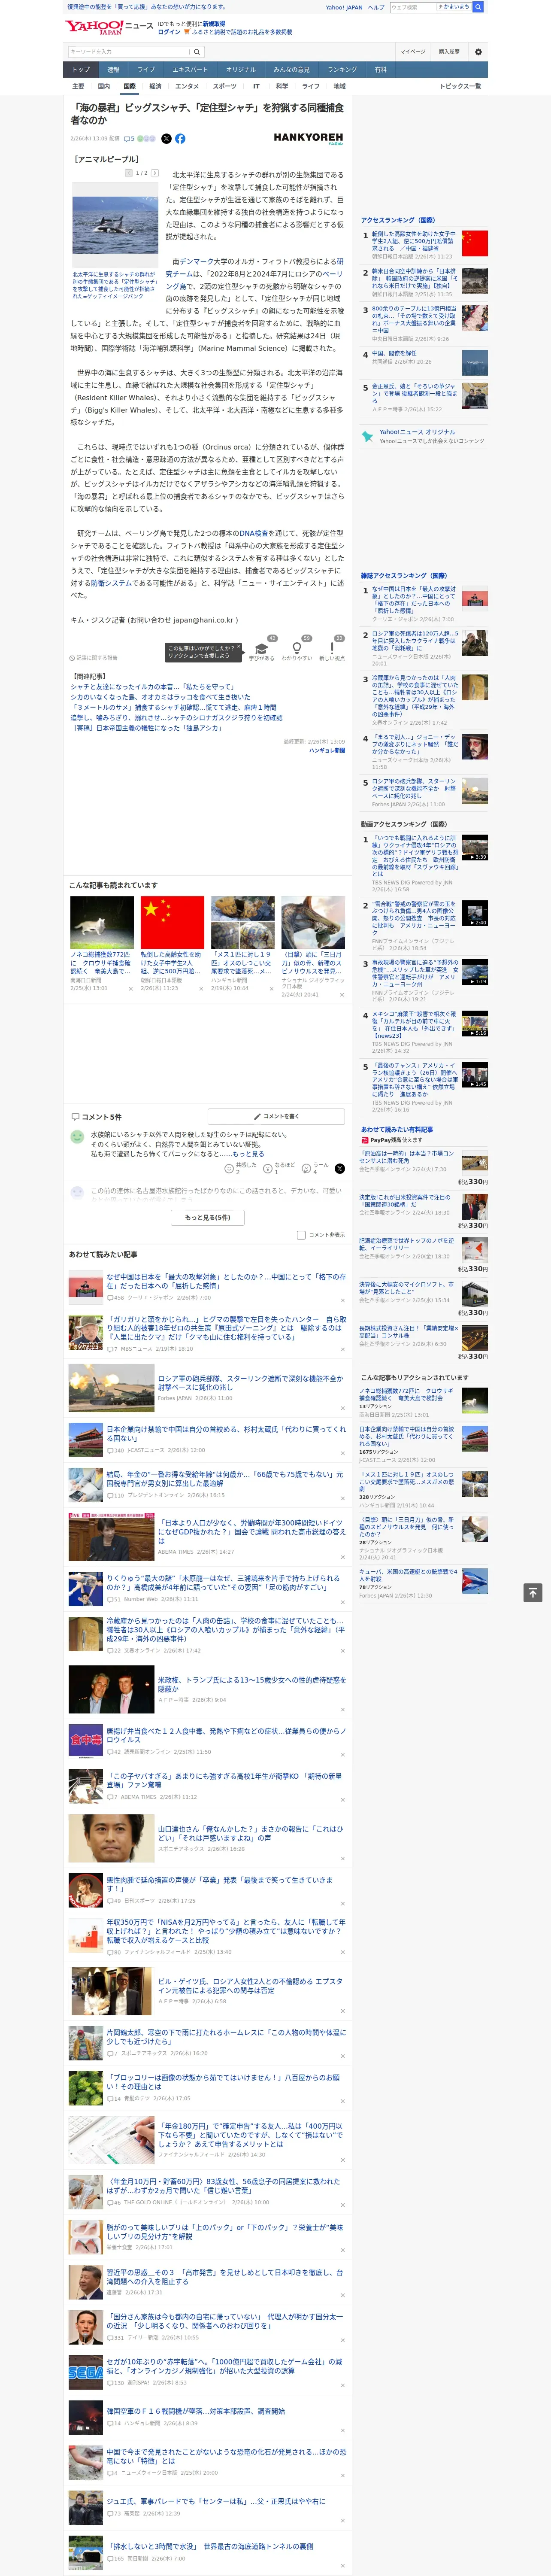Click the 新規取得 ID link
This screenshot has width=551, height=2576.
click(214, 23)
